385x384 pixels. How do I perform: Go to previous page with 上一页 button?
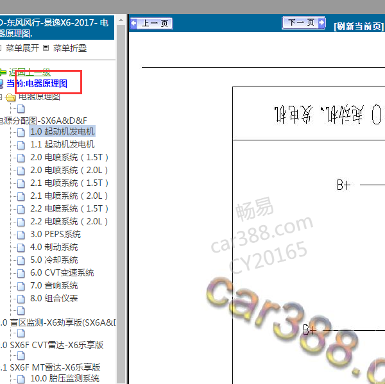coord(151,23)
